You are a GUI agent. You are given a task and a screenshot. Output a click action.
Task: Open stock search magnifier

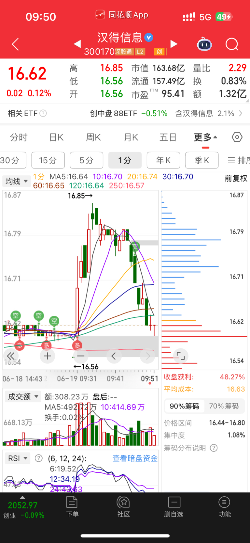[232, 44]
